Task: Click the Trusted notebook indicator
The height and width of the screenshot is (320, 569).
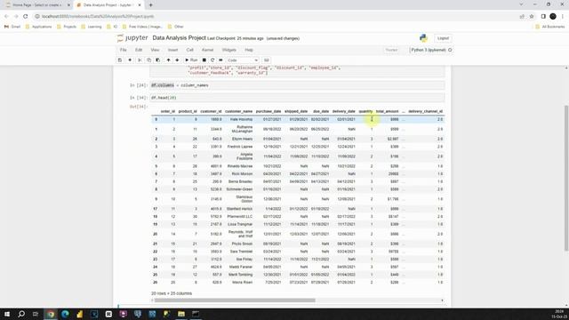Action: point(391,50)
